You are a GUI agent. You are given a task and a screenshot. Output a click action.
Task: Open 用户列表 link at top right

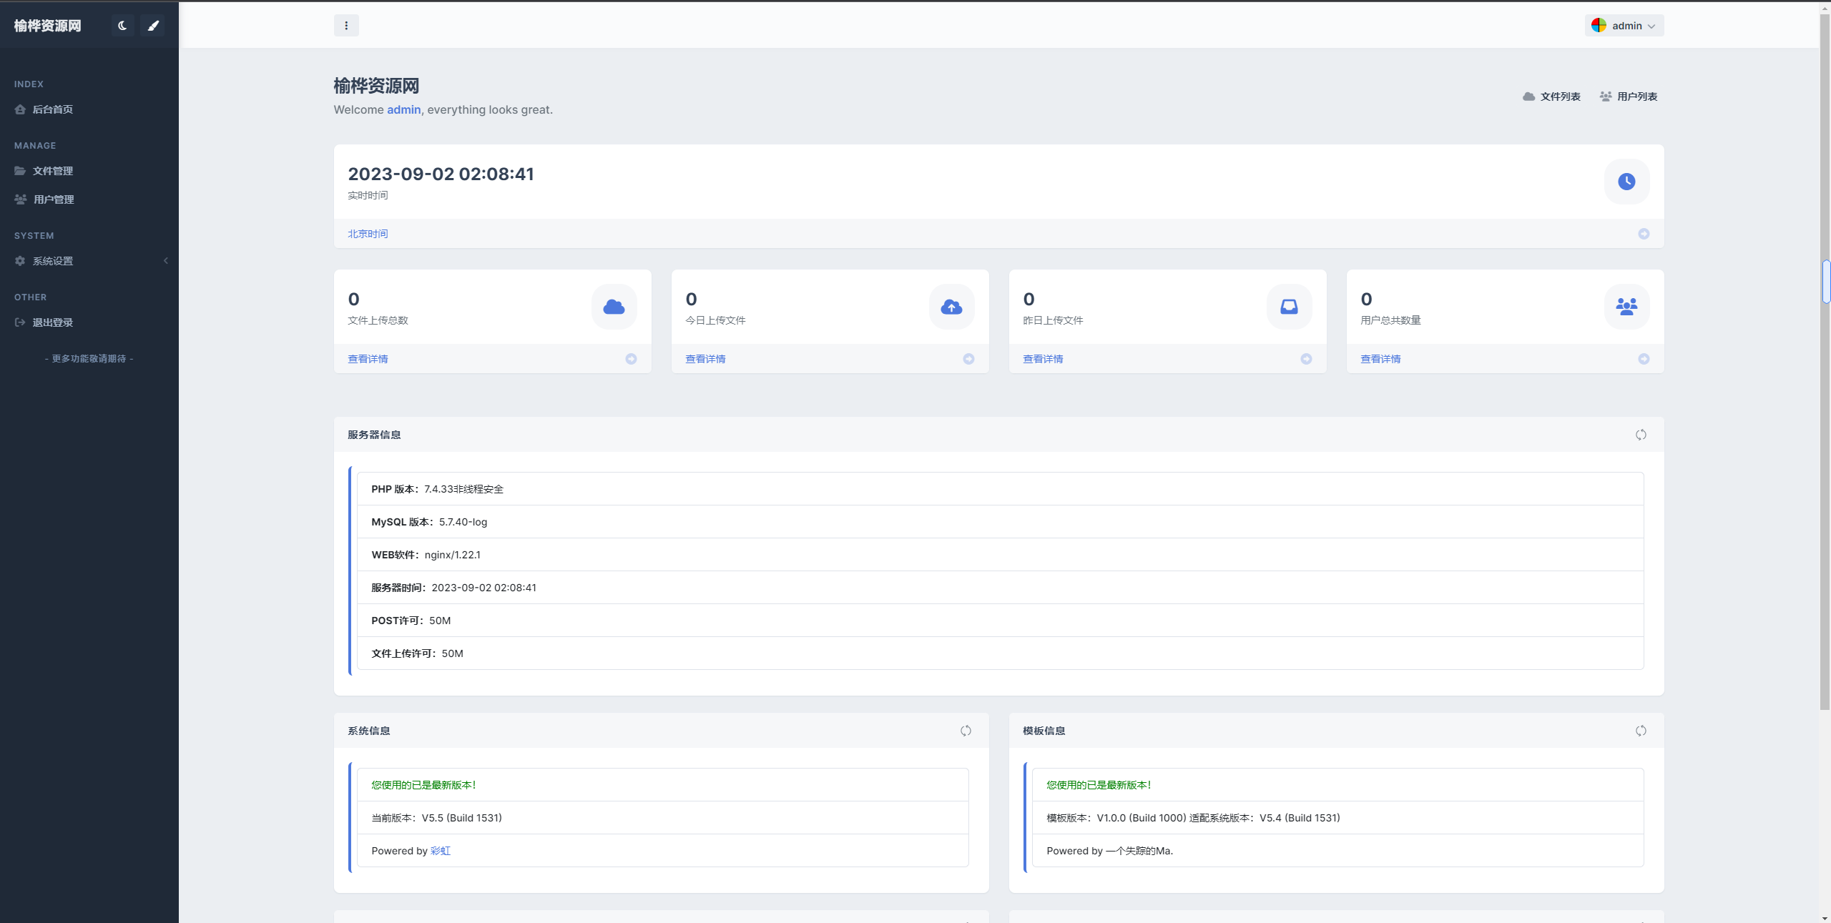(1629, 97)
